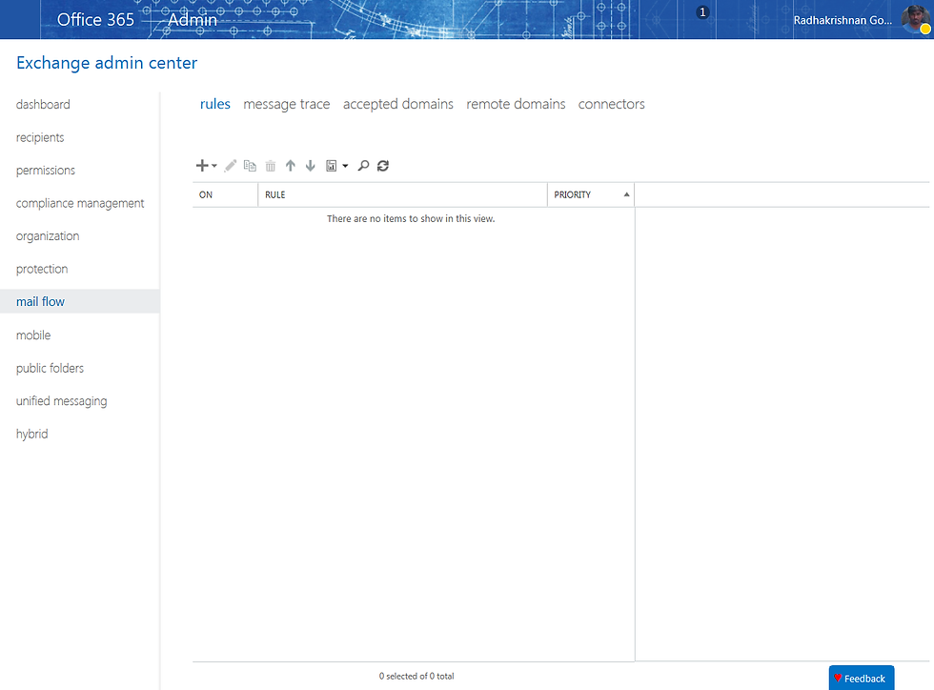Click the copy rule icon
934x690 pixels.
[x=250, y=166]
